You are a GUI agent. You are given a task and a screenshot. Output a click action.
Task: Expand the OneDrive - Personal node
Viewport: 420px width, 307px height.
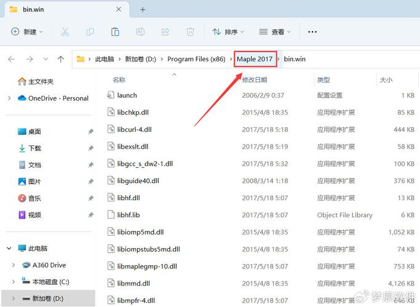click(x=9, y=98)
